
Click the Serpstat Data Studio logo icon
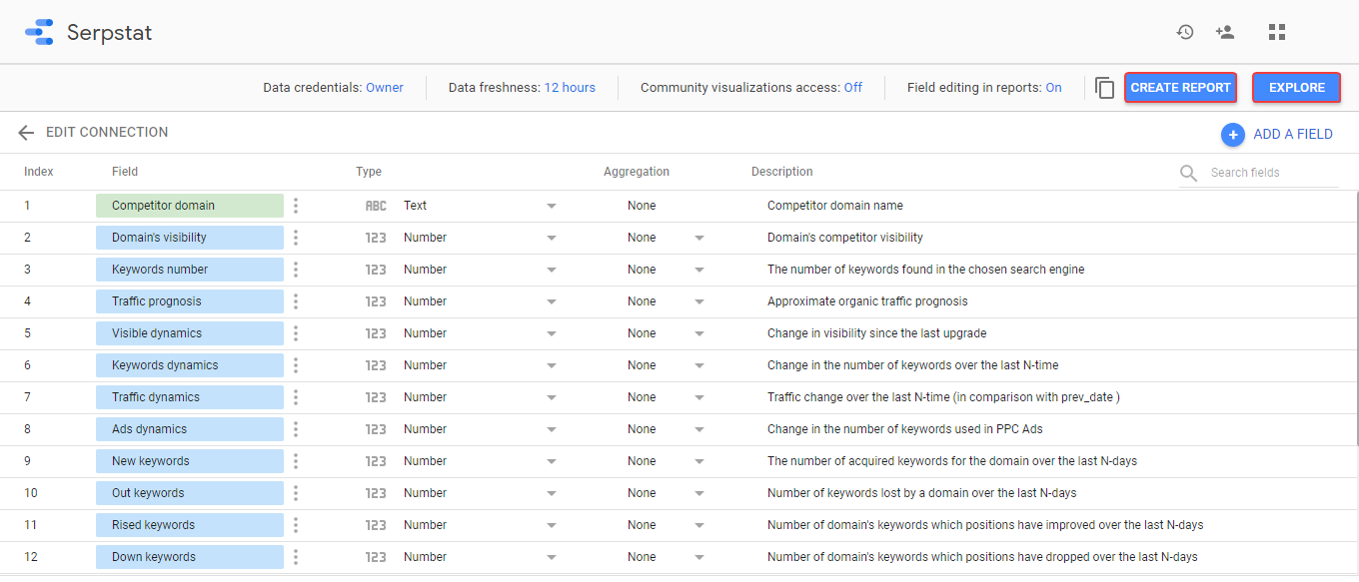tap(39, 32)
